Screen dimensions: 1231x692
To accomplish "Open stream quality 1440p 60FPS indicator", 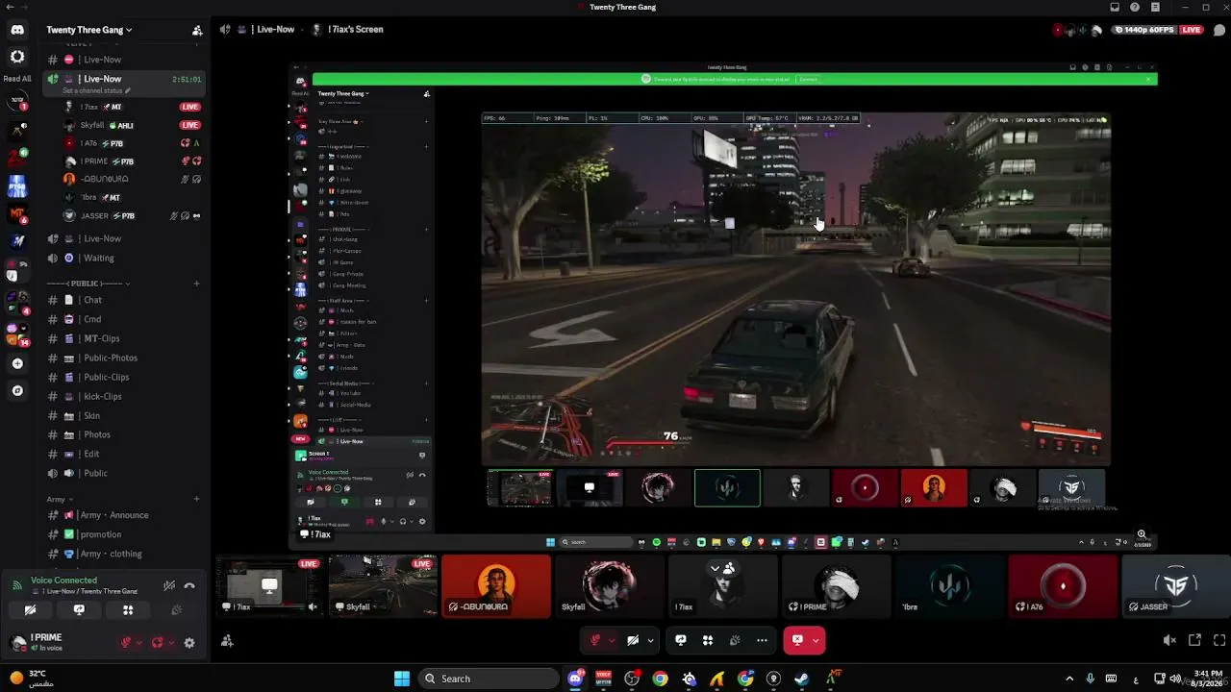I will (x=1145, y=30).
